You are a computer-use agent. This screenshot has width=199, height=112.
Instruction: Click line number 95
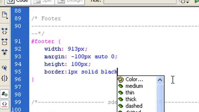pos(18,72)
